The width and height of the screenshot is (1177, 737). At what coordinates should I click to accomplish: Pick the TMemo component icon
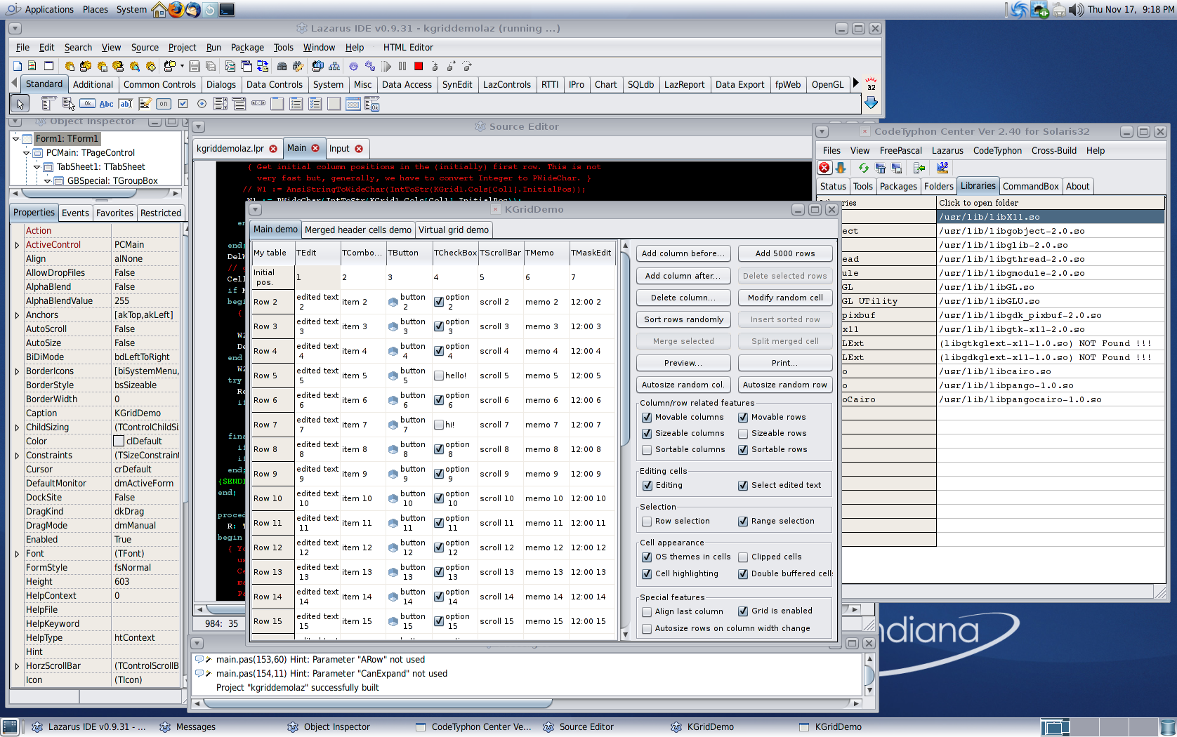pos(145,104)
